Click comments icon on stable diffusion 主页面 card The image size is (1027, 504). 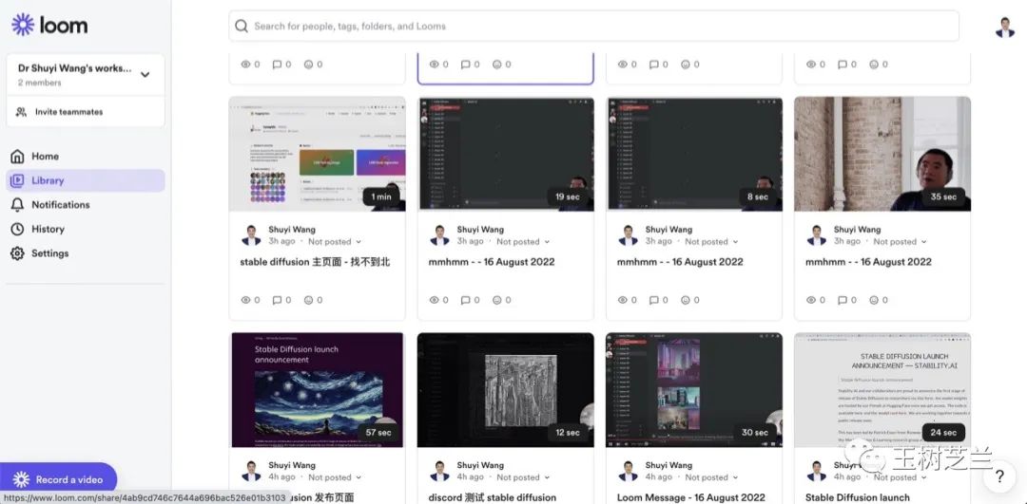[x=277, y=300]
